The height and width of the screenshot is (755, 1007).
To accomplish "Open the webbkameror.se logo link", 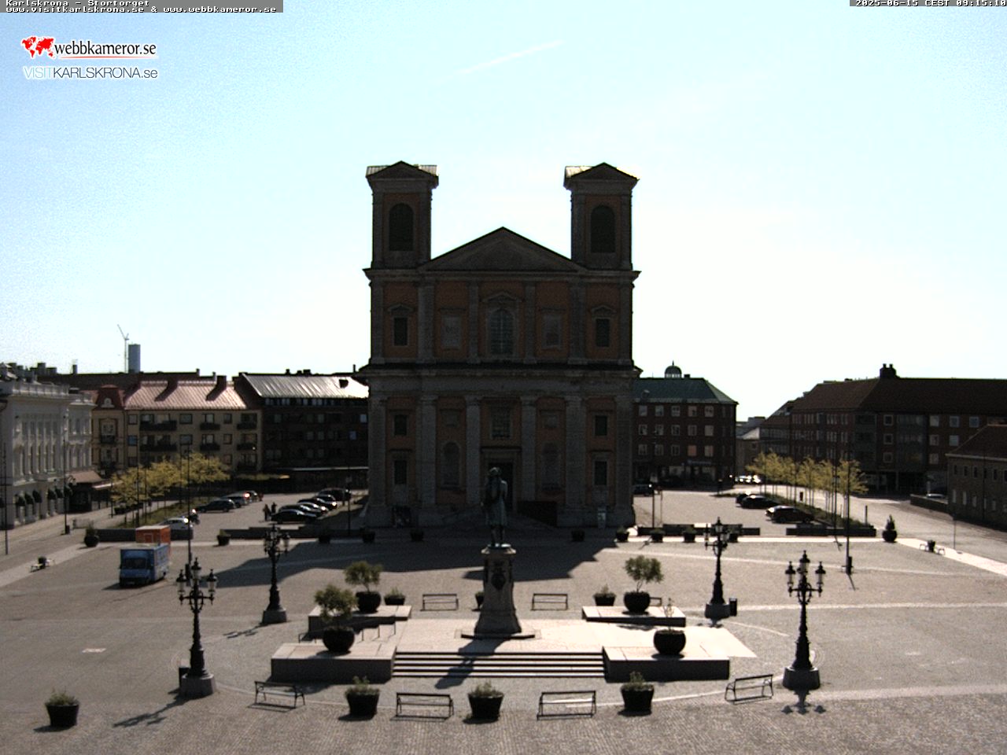I will [89, 48].
